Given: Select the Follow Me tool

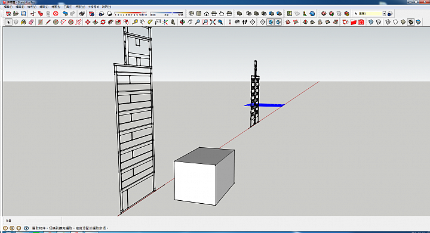Looking at the screenshot, I should 111,22.
